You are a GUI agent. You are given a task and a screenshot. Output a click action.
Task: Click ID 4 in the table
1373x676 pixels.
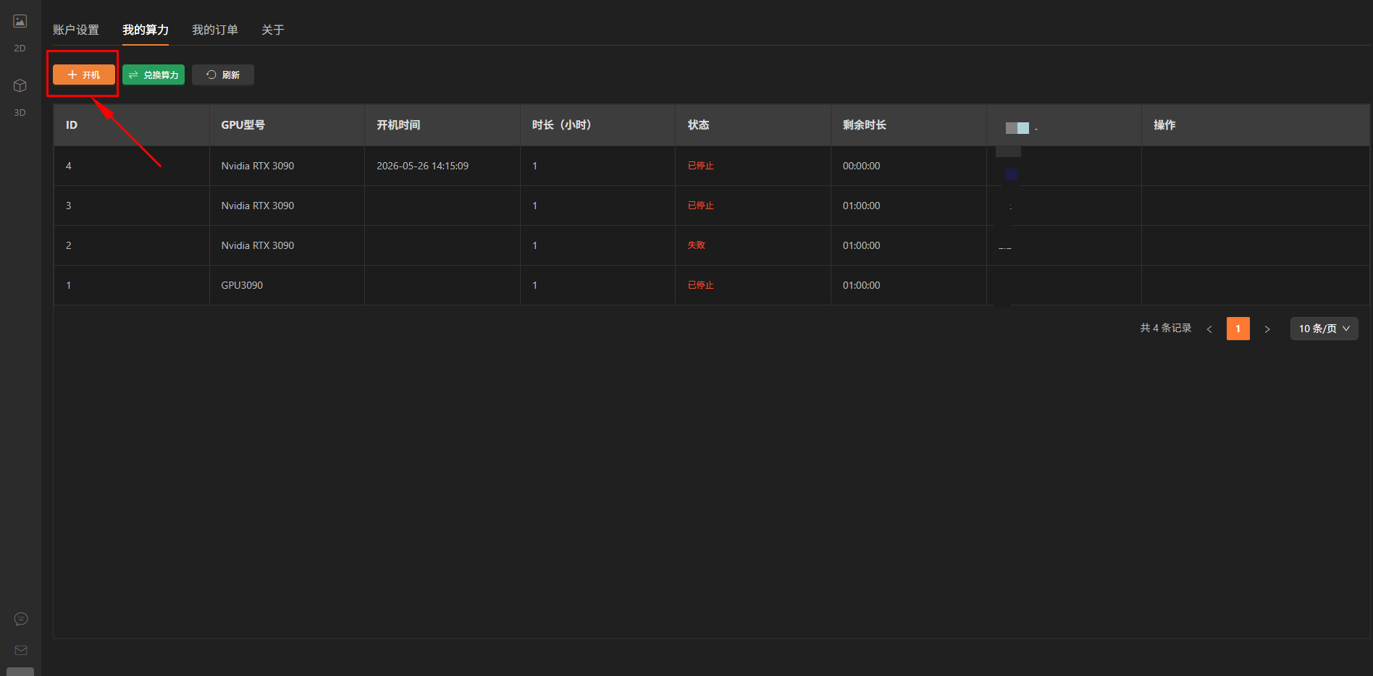coord(69,166)
